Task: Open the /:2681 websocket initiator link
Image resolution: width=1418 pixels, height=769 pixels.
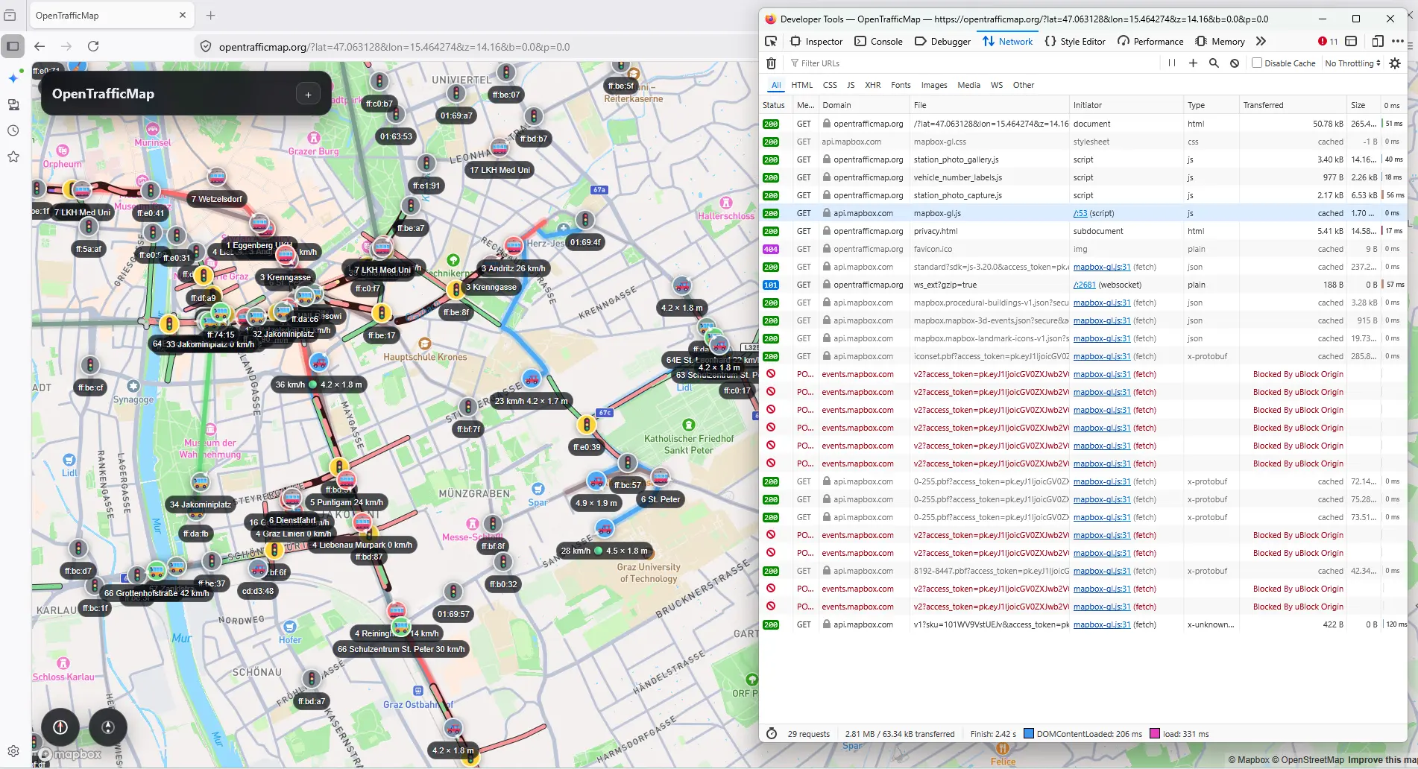Action: [1084, 285]
